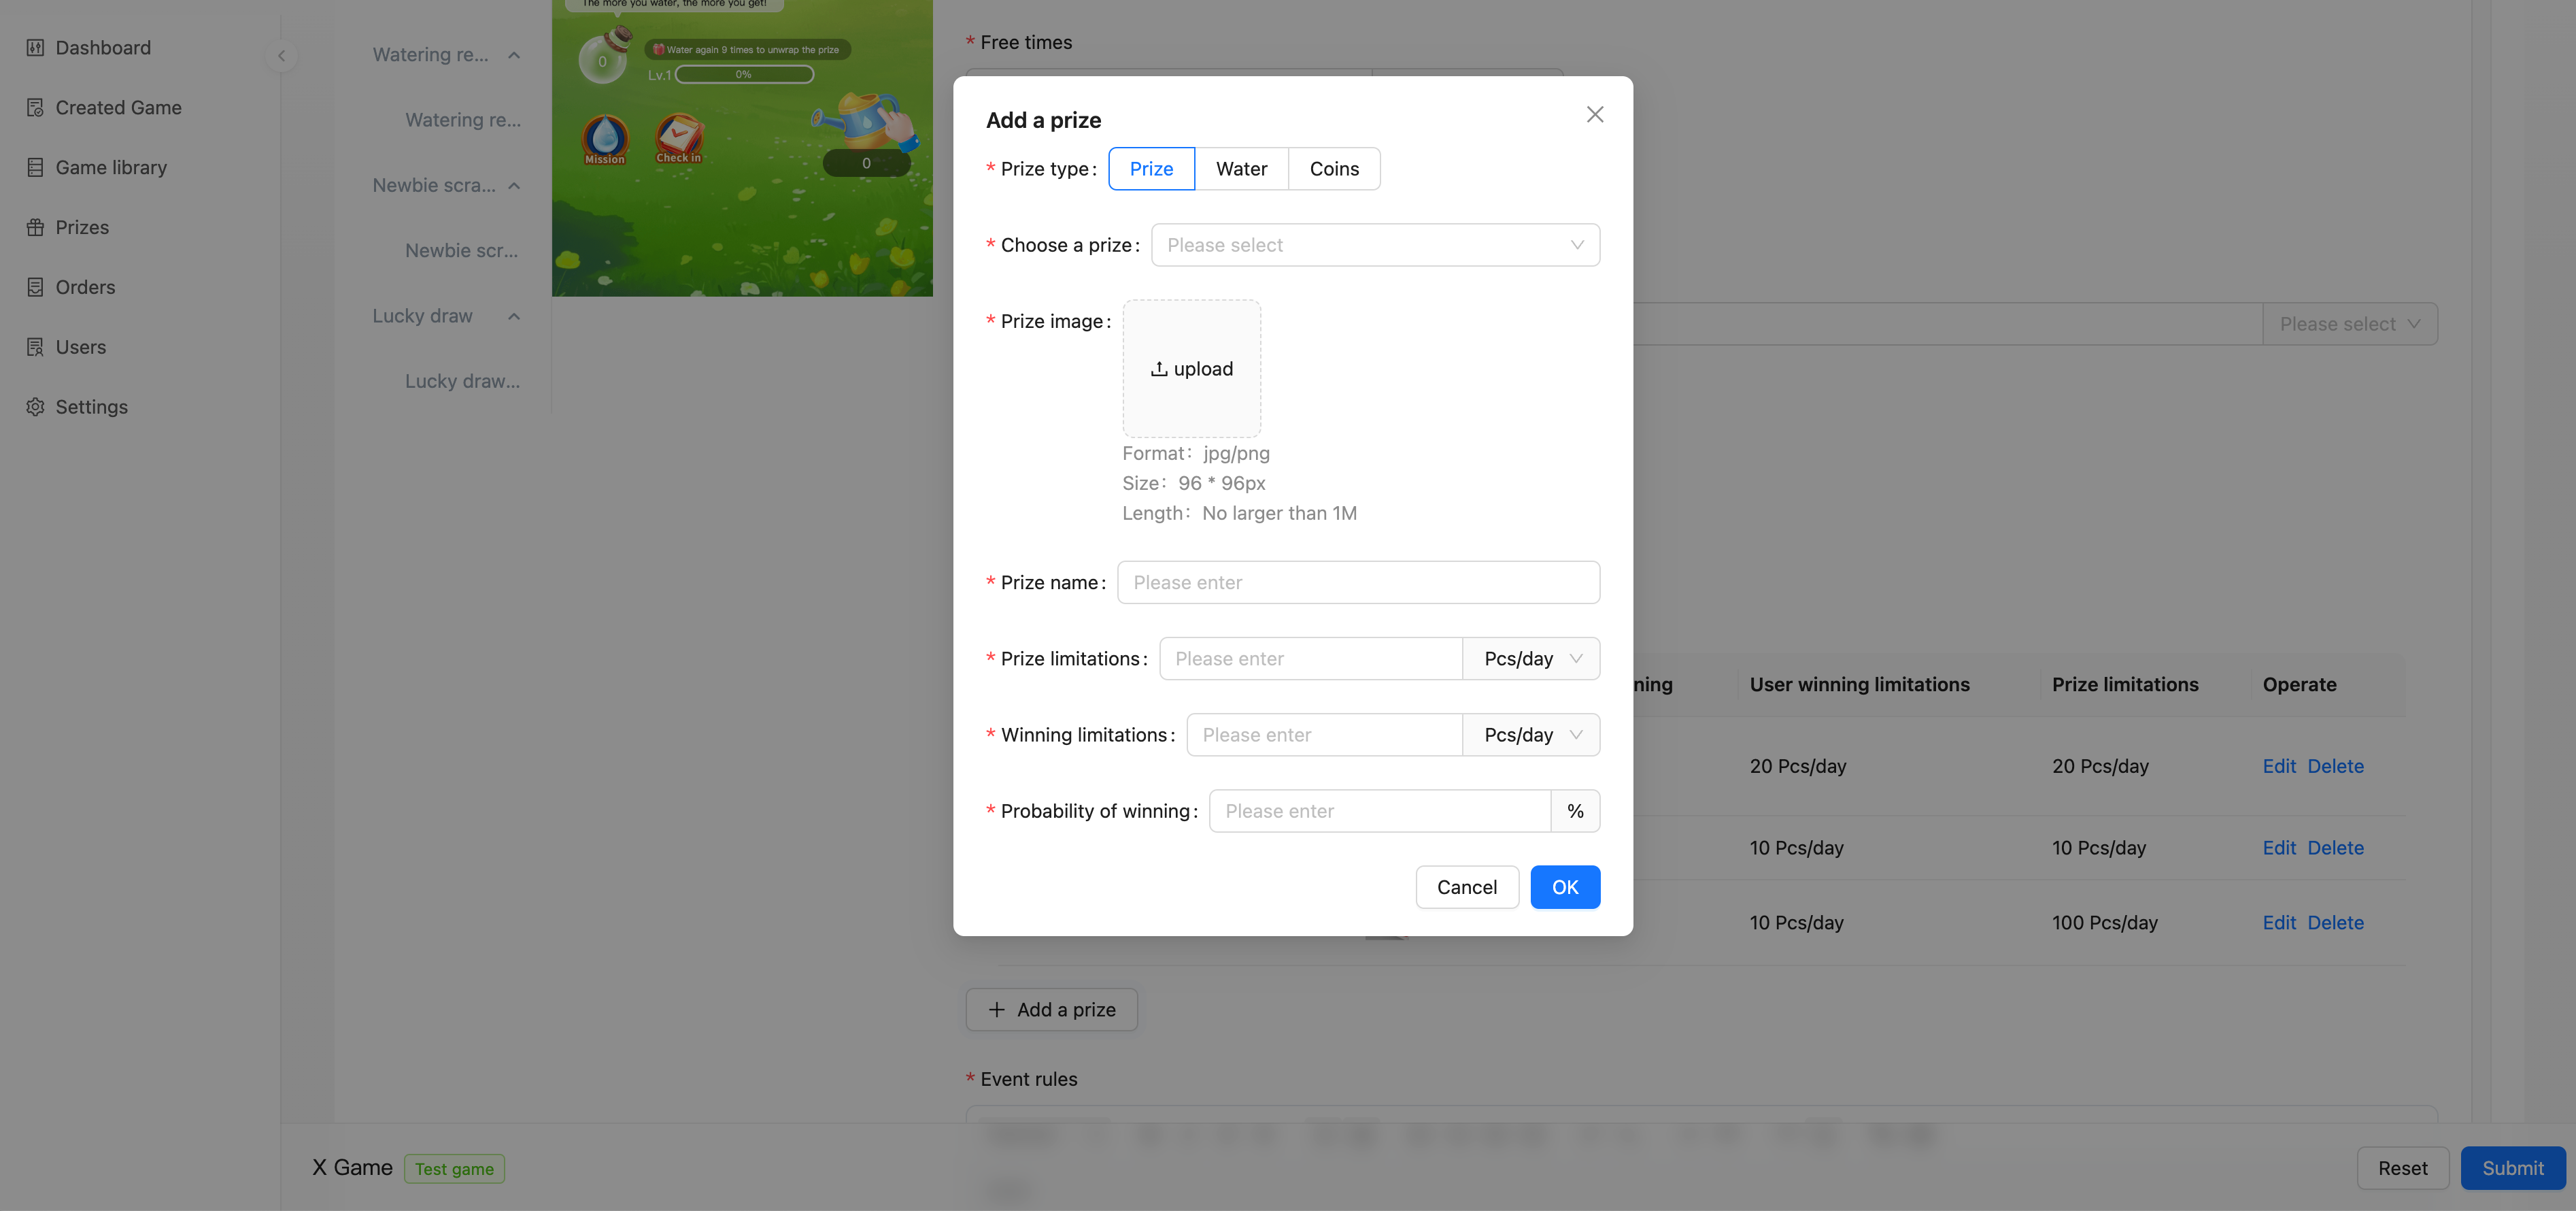Select Water as prize type
Image resolution: width=2576 pixels, height=1211 pixels.
(x=1241, y=169)
